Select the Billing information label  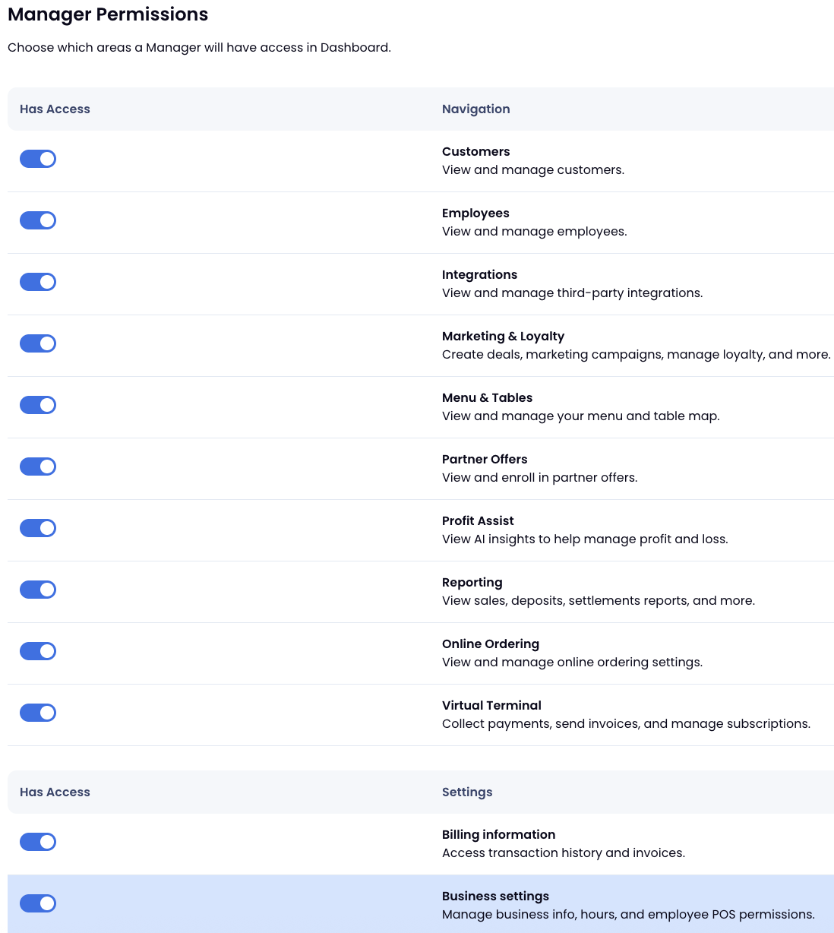coord(498,835)
